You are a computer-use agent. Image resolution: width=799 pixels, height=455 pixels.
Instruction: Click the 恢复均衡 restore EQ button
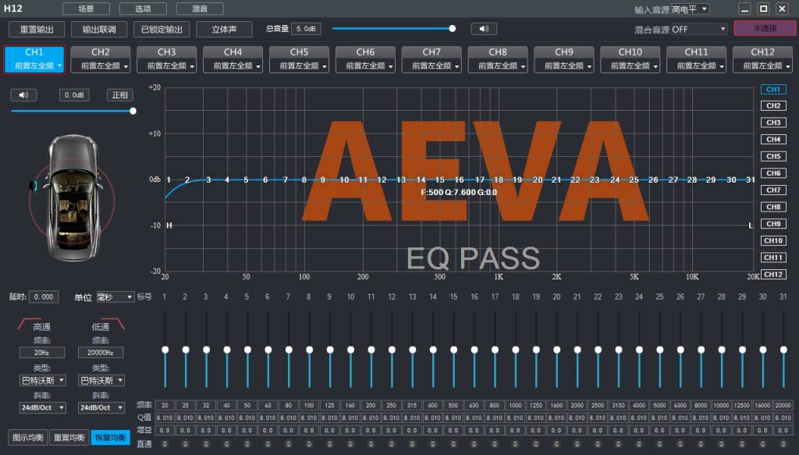click(x=110, y=437)
